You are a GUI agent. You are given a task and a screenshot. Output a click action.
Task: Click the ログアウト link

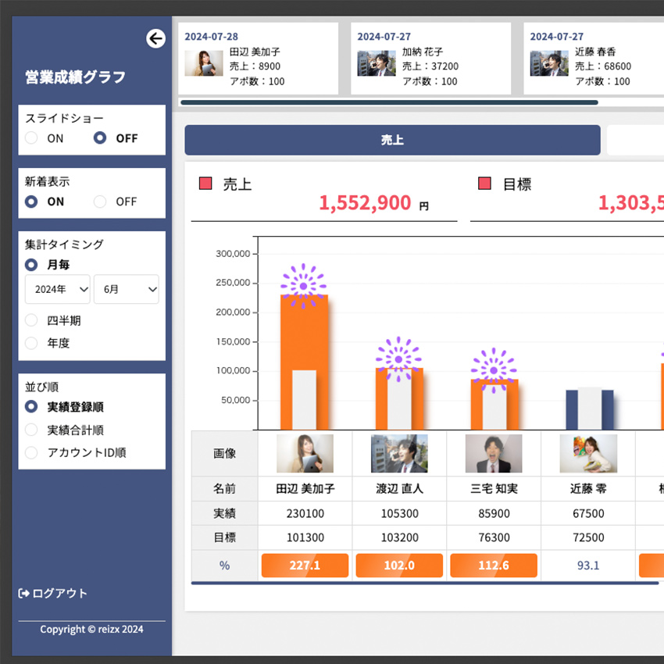pyautogui.click(x=59, y=594)
